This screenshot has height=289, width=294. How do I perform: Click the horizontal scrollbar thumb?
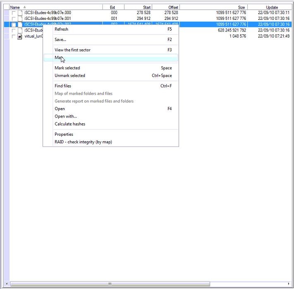(110, 284)
